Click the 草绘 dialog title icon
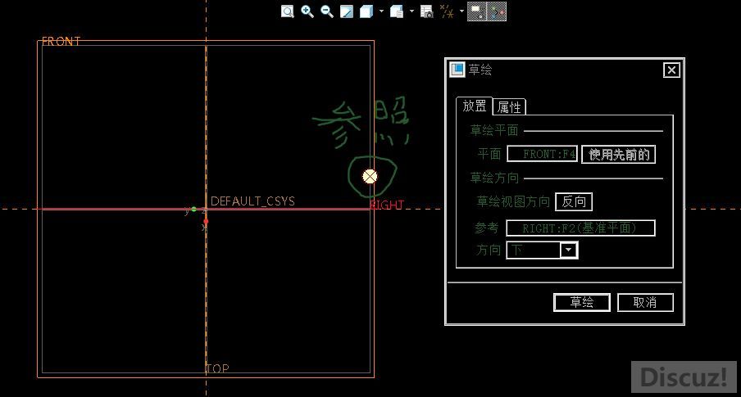The width and height of the screenshot is (741, 397). click(457, 70)
